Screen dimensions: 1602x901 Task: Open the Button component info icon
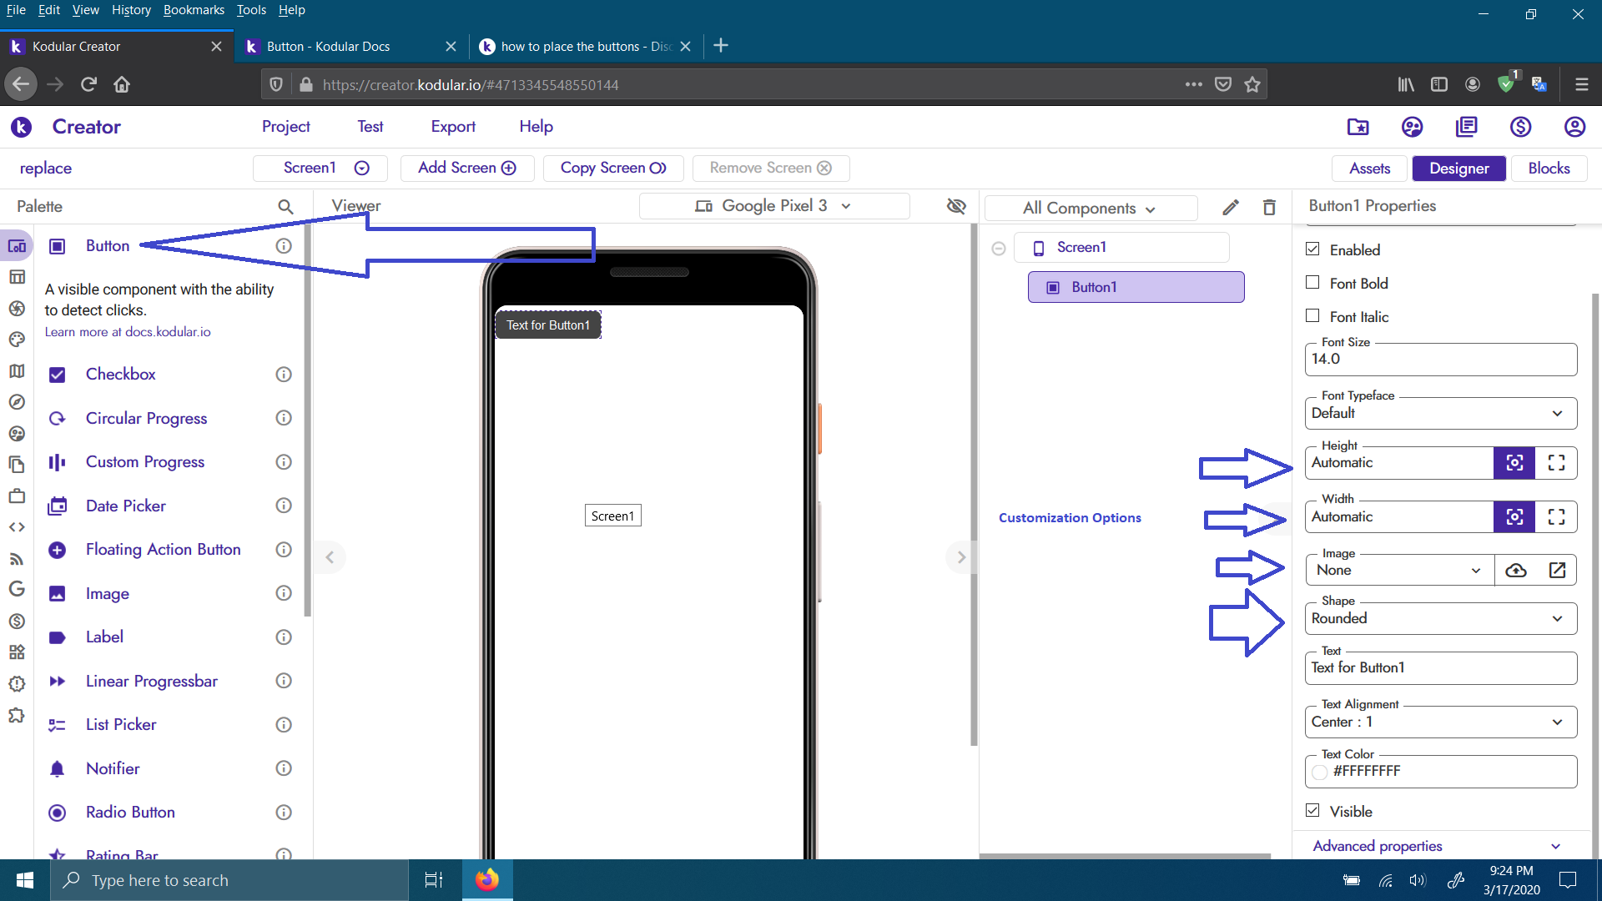(x=284, y=246)
